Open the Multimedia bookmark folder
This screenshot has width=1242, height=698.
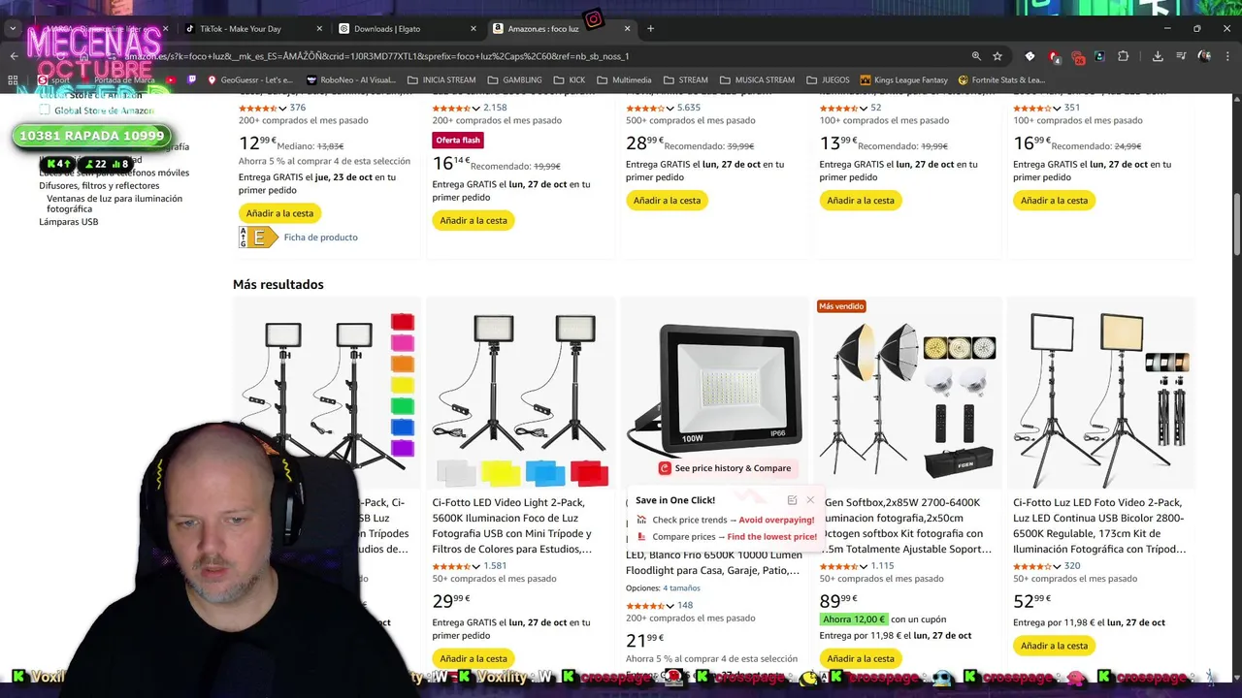click(x=624, y=79)
